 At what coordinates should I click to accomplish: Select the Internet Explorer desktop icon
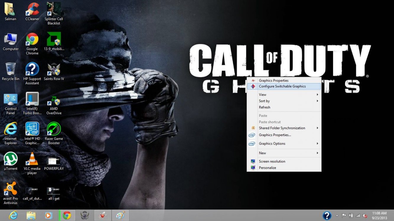tap(11, 133)
